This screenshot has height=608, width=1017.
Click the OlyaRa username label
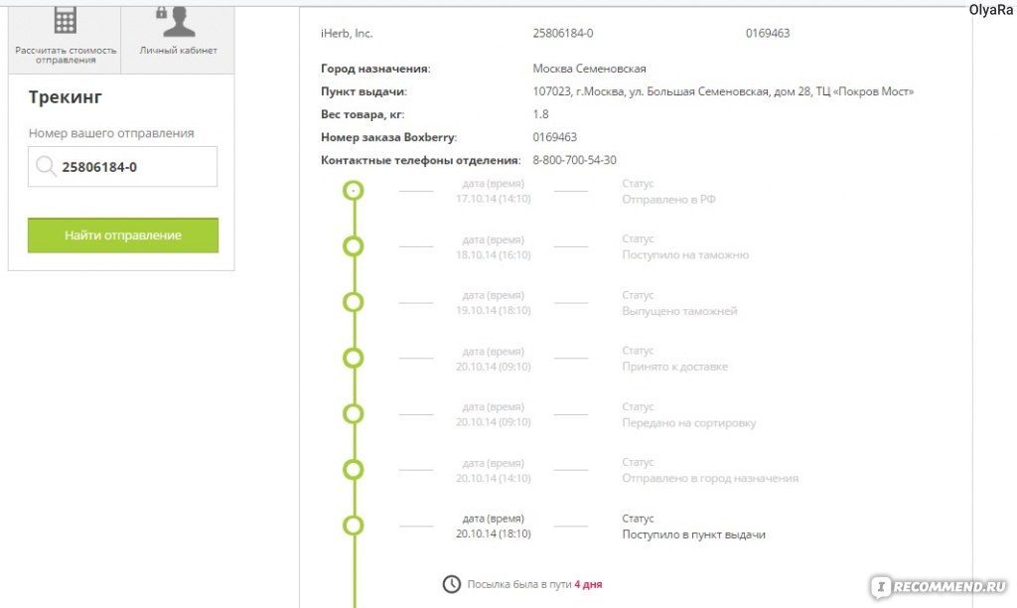pyautogui.click(x=990, y=10)
